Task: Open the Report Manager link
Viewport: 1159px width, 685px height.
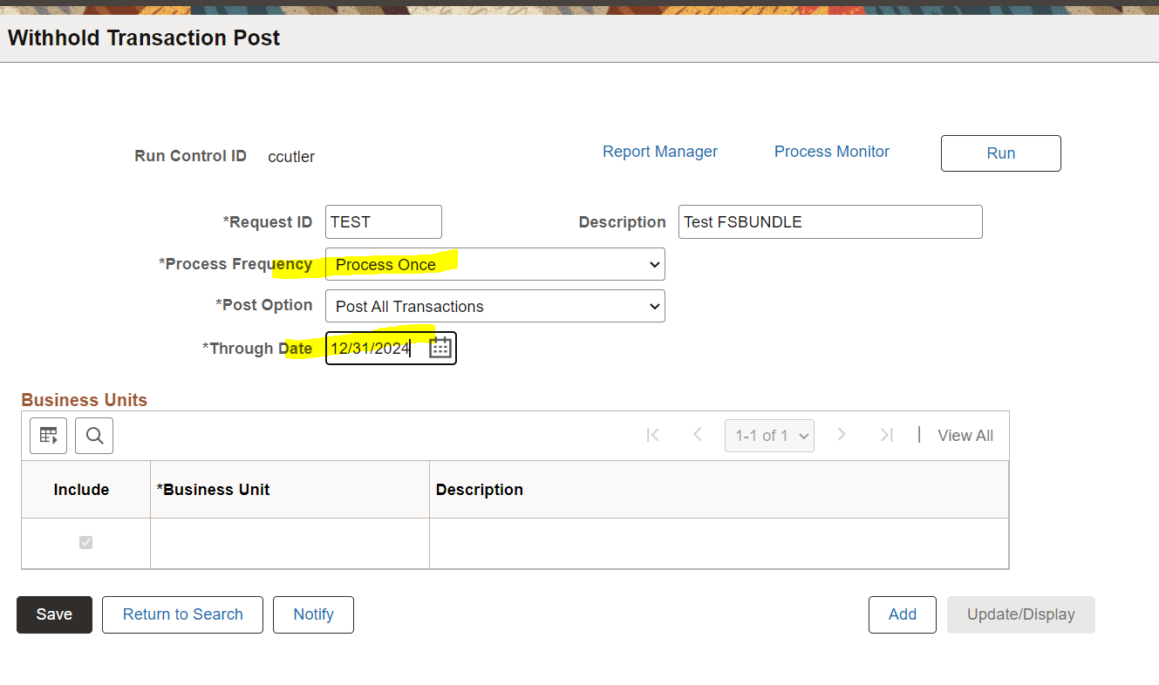Action: click(x=659, y=152)
